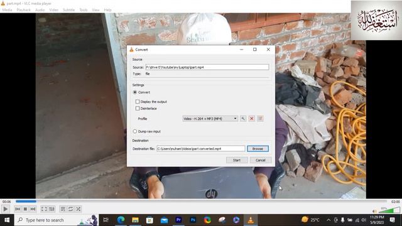The image size is (402, 226).
Task: Open Task View in taskbar
Action: click(x=106, y=220)
